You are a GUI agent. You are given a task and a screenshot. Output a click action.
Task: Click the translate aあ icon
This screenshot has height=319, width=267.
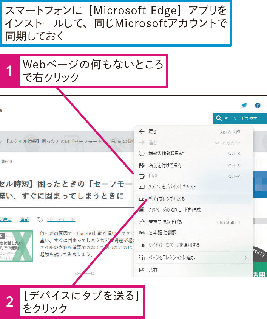(x=142, y=233)
